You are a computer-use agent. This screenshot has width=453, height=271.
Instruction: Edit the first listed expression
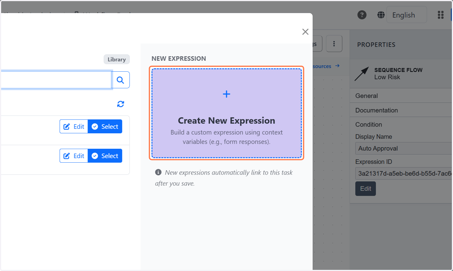pos(74,126)
